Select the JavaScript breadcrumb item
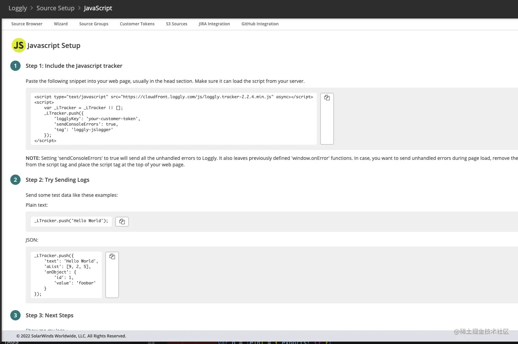The width and height of the screenshot is (518, 344). tap(98, 8)
